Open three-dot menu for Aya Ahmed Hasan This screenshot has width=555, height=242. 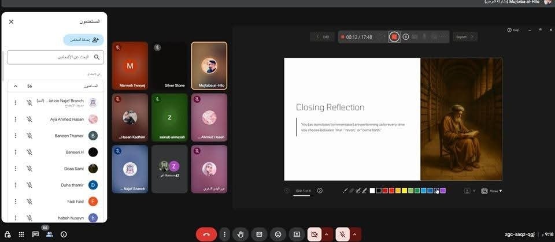click(x=16, y=120)
